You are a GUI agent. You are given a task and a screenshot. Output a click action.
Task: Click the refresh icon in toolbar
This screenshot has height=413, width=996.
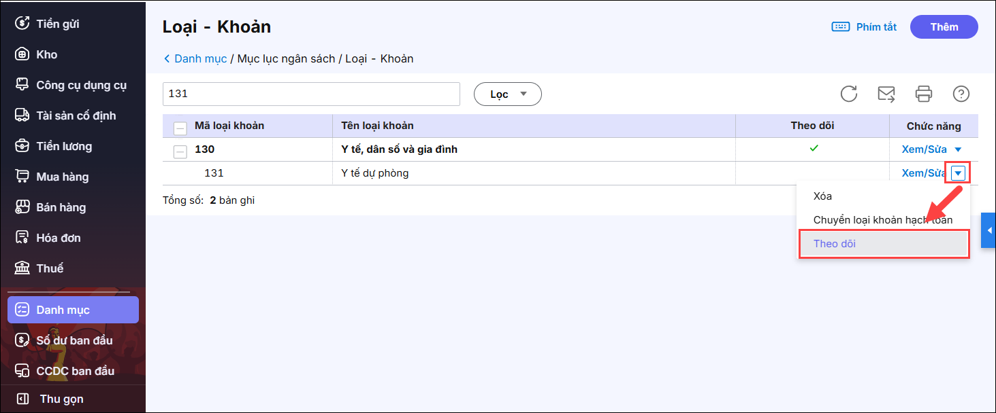point(848,94)
